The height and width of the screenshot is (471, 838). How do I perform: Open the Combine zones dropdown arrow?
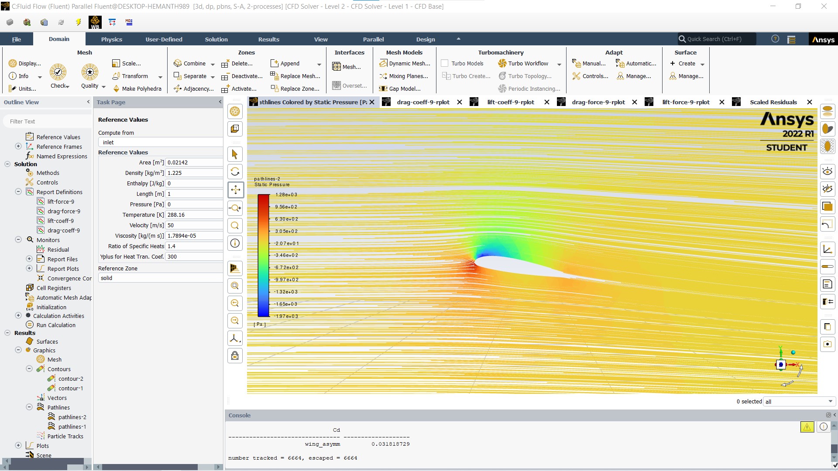pyautogui.click(x=213, y=64)
